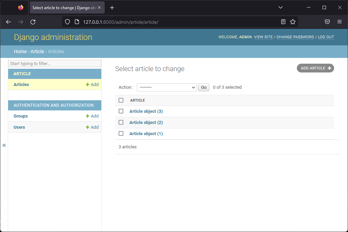Open the Firefox hamburger menu
This screenshot has width=348, height=232.
tap(340, 22)
